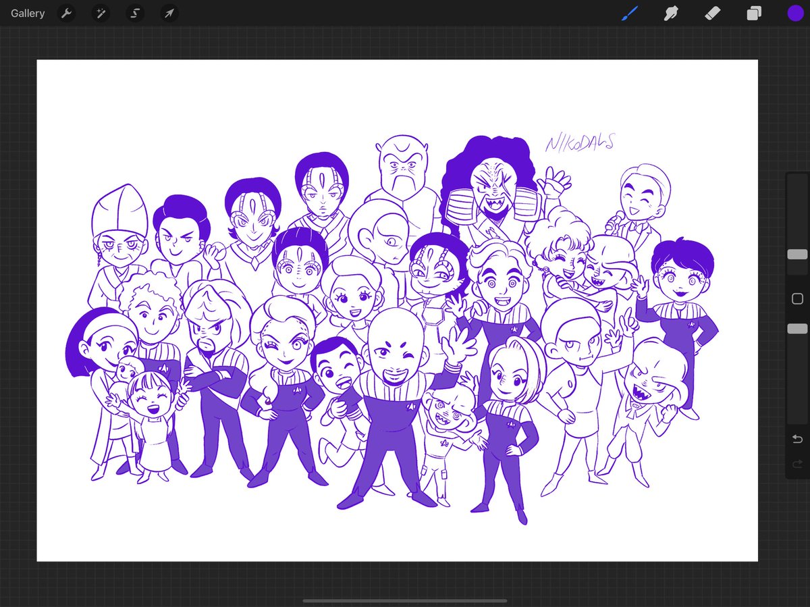Screen dimensions: 810x607
Task: Open the Actions wrench menu
Action: click(x=66, y=14)
